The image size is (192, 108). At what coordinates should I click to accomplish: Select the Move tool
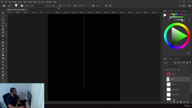[x=3, y=13]
